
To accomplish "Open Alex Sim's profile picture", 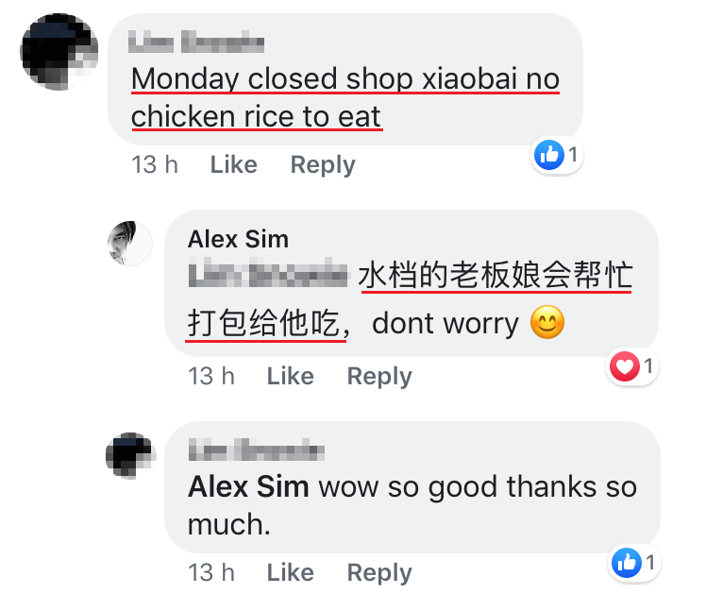I will 129,244.
